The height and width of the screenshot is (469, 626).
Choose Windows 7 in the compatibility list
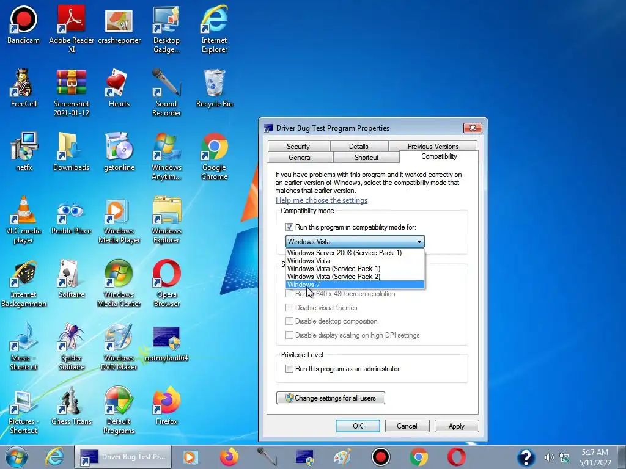[355, 285]
